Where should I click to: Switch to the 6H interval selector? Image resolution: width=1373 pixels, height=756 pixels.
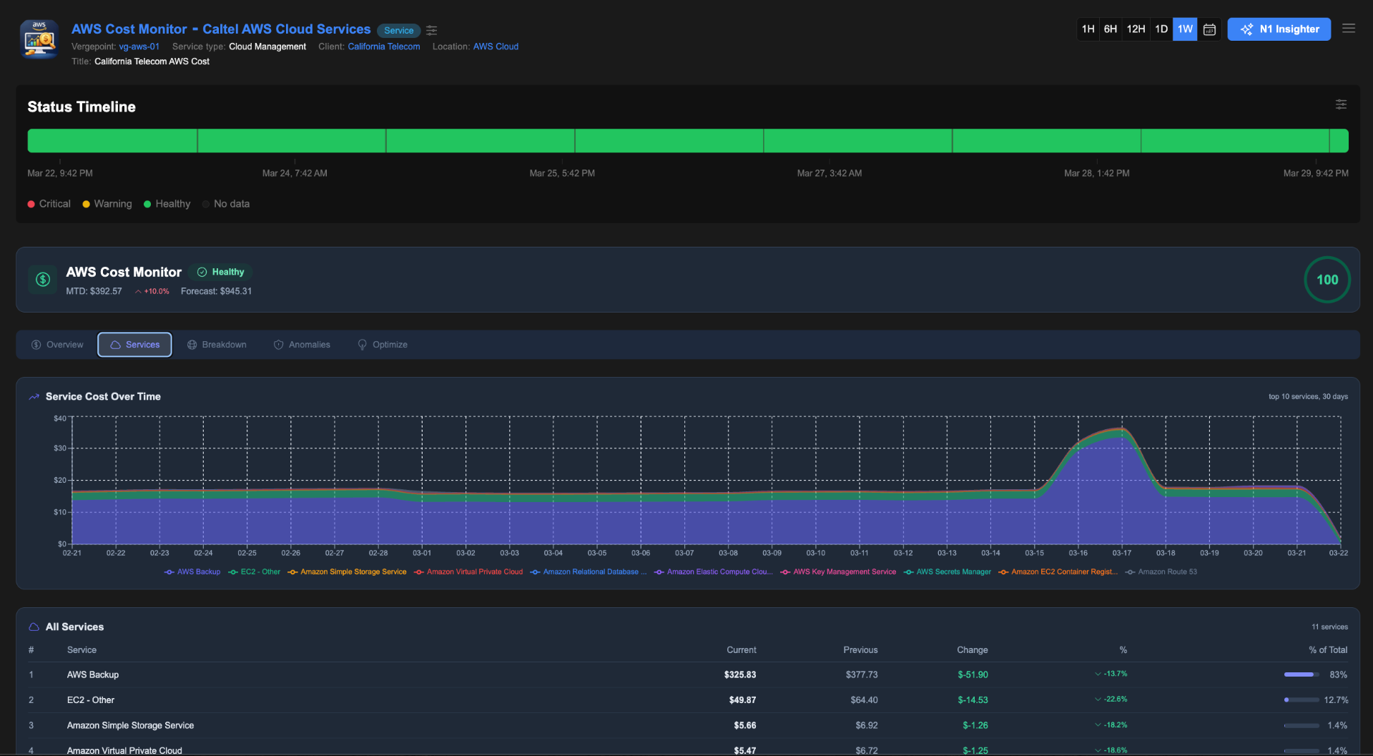[x=1111, y=29]
